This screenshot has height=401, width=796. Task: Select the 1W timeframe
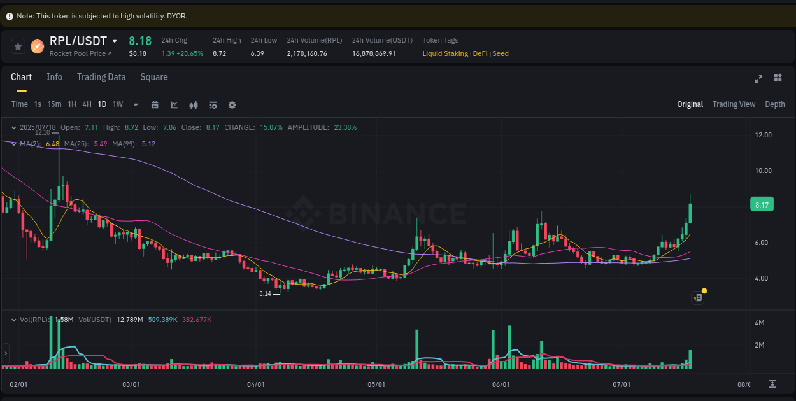tap(118, 104)
